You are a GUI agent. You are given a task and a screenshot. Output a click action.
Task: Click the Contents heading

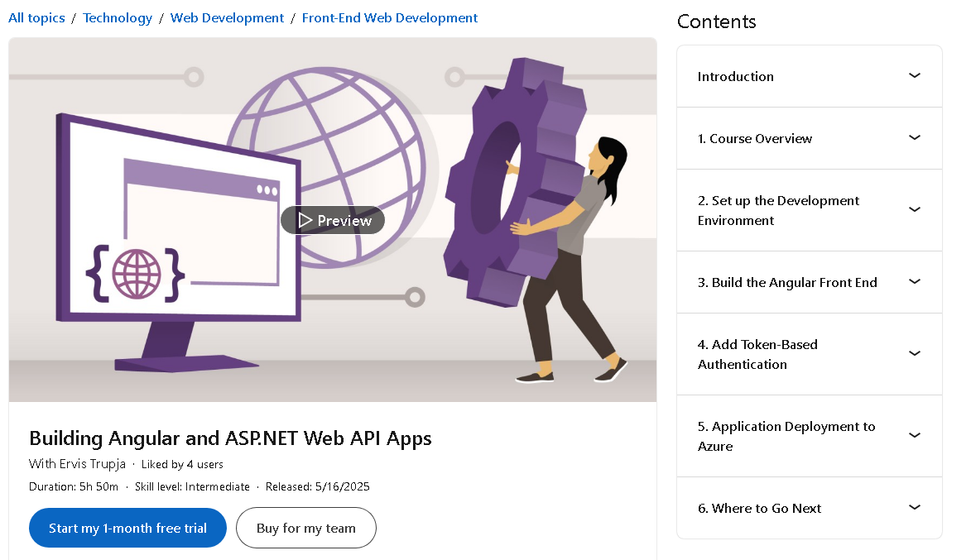[717, 22]
